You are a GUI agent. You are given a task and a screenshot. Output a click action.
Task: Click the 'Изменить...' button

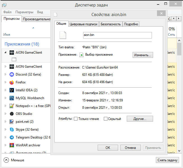pos(143,55)
